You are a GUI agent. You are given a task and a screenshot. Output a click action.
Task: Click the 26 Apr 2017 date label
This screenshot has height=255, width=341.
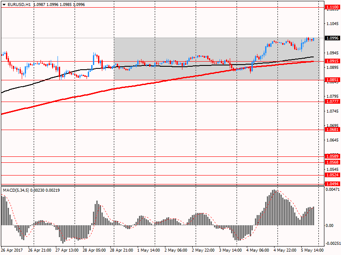pos(12,250)
